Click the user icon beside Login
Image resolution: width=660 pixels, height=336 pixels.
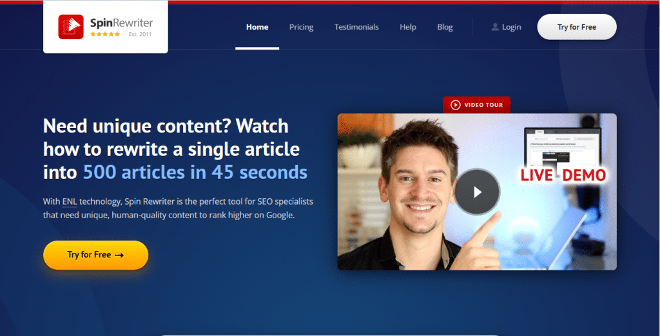tap(495, 27)
